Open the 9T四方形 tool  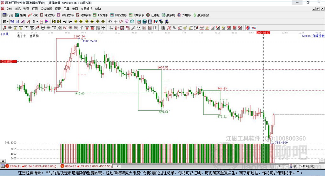(119, 15)
